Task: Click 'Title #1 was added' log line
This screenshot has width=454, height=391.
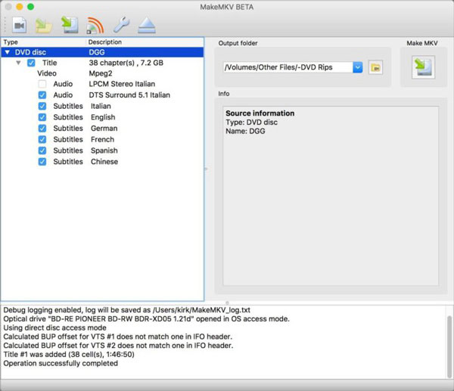Action: point(69,354)
